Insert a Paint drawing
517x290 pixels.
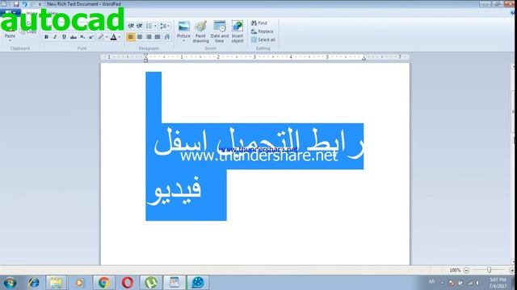click(201, 32)
